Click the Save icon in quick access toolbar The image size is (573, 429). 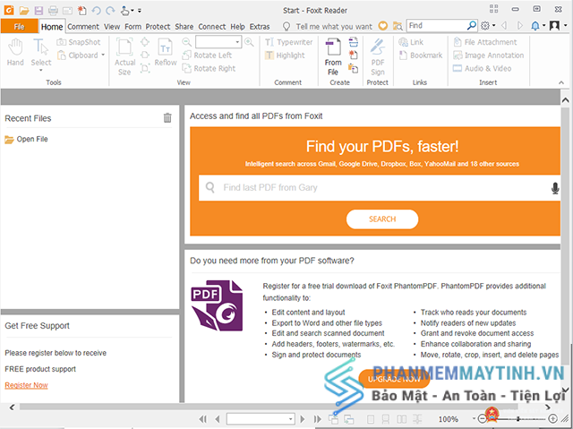pyautogui.click(x=38, y=10)
